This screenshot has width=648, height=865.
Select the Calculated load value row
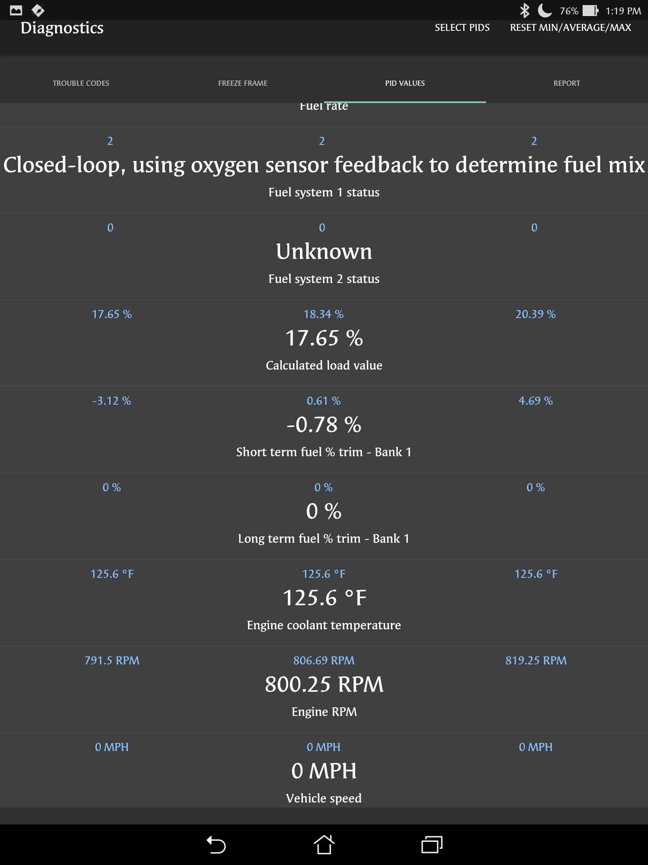point(324,365)
